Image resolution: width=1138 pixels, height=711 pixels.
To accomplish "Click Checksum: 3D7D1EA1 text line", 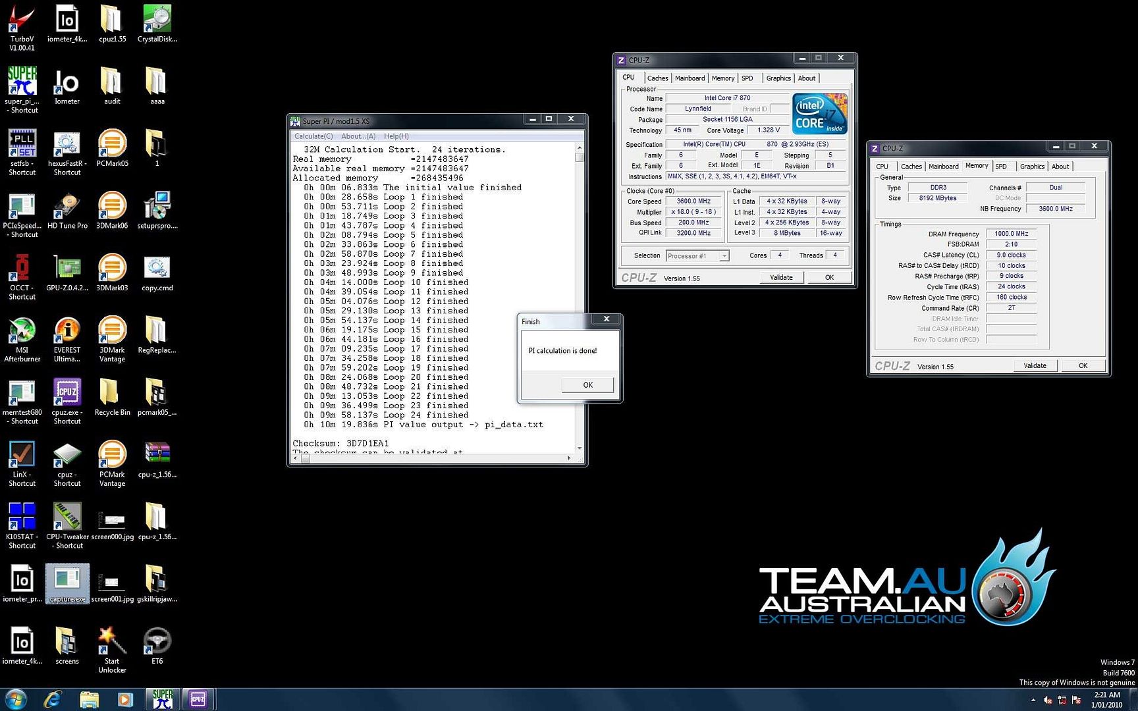I will click(340, 443).
